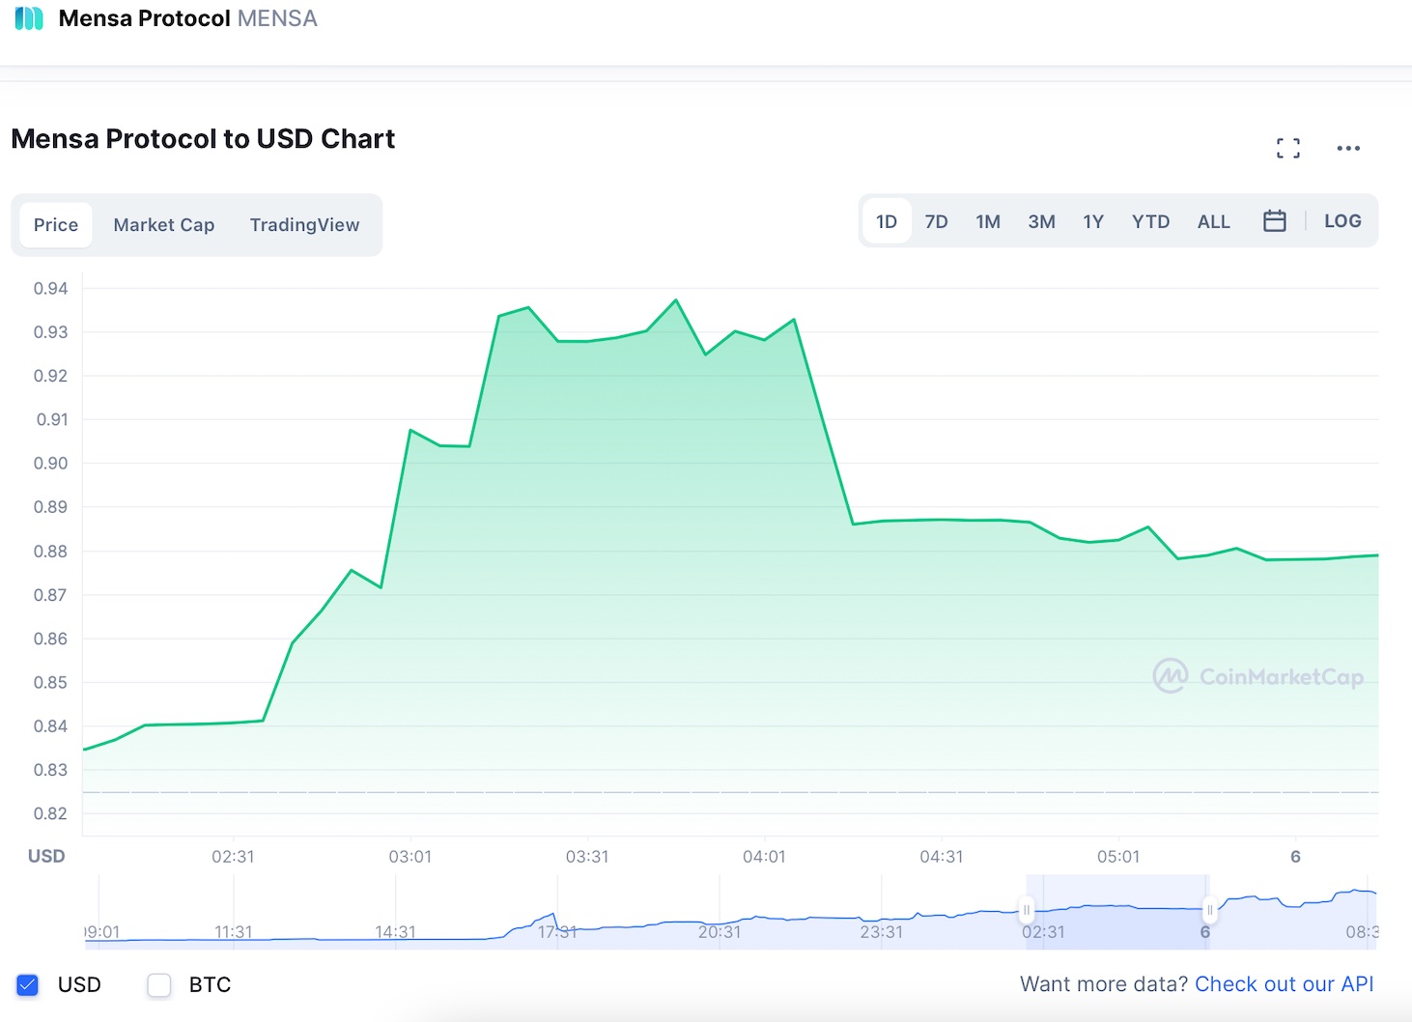Select 1Y time range
The image size is (1412, 1022).
pyautogui.click(x=1093, y=221)
